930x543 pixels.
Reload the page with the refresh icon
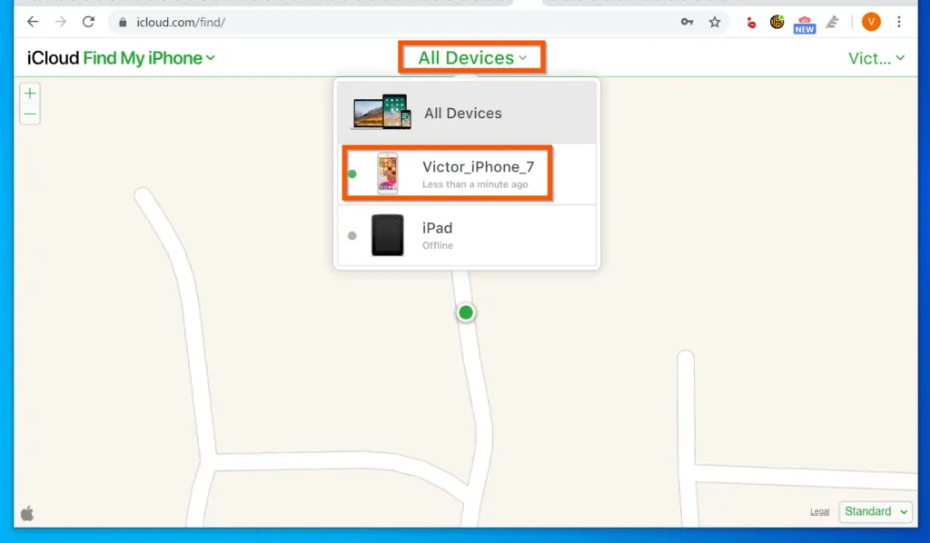tap(88, 22)
